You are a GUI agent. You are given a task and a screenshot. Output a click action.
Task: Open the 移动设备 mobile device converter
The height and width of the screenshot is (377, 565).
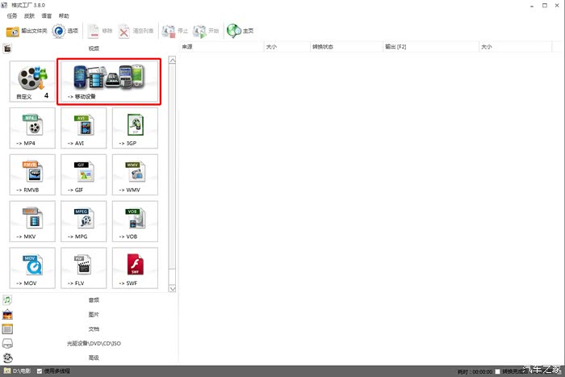pos(109,81)
